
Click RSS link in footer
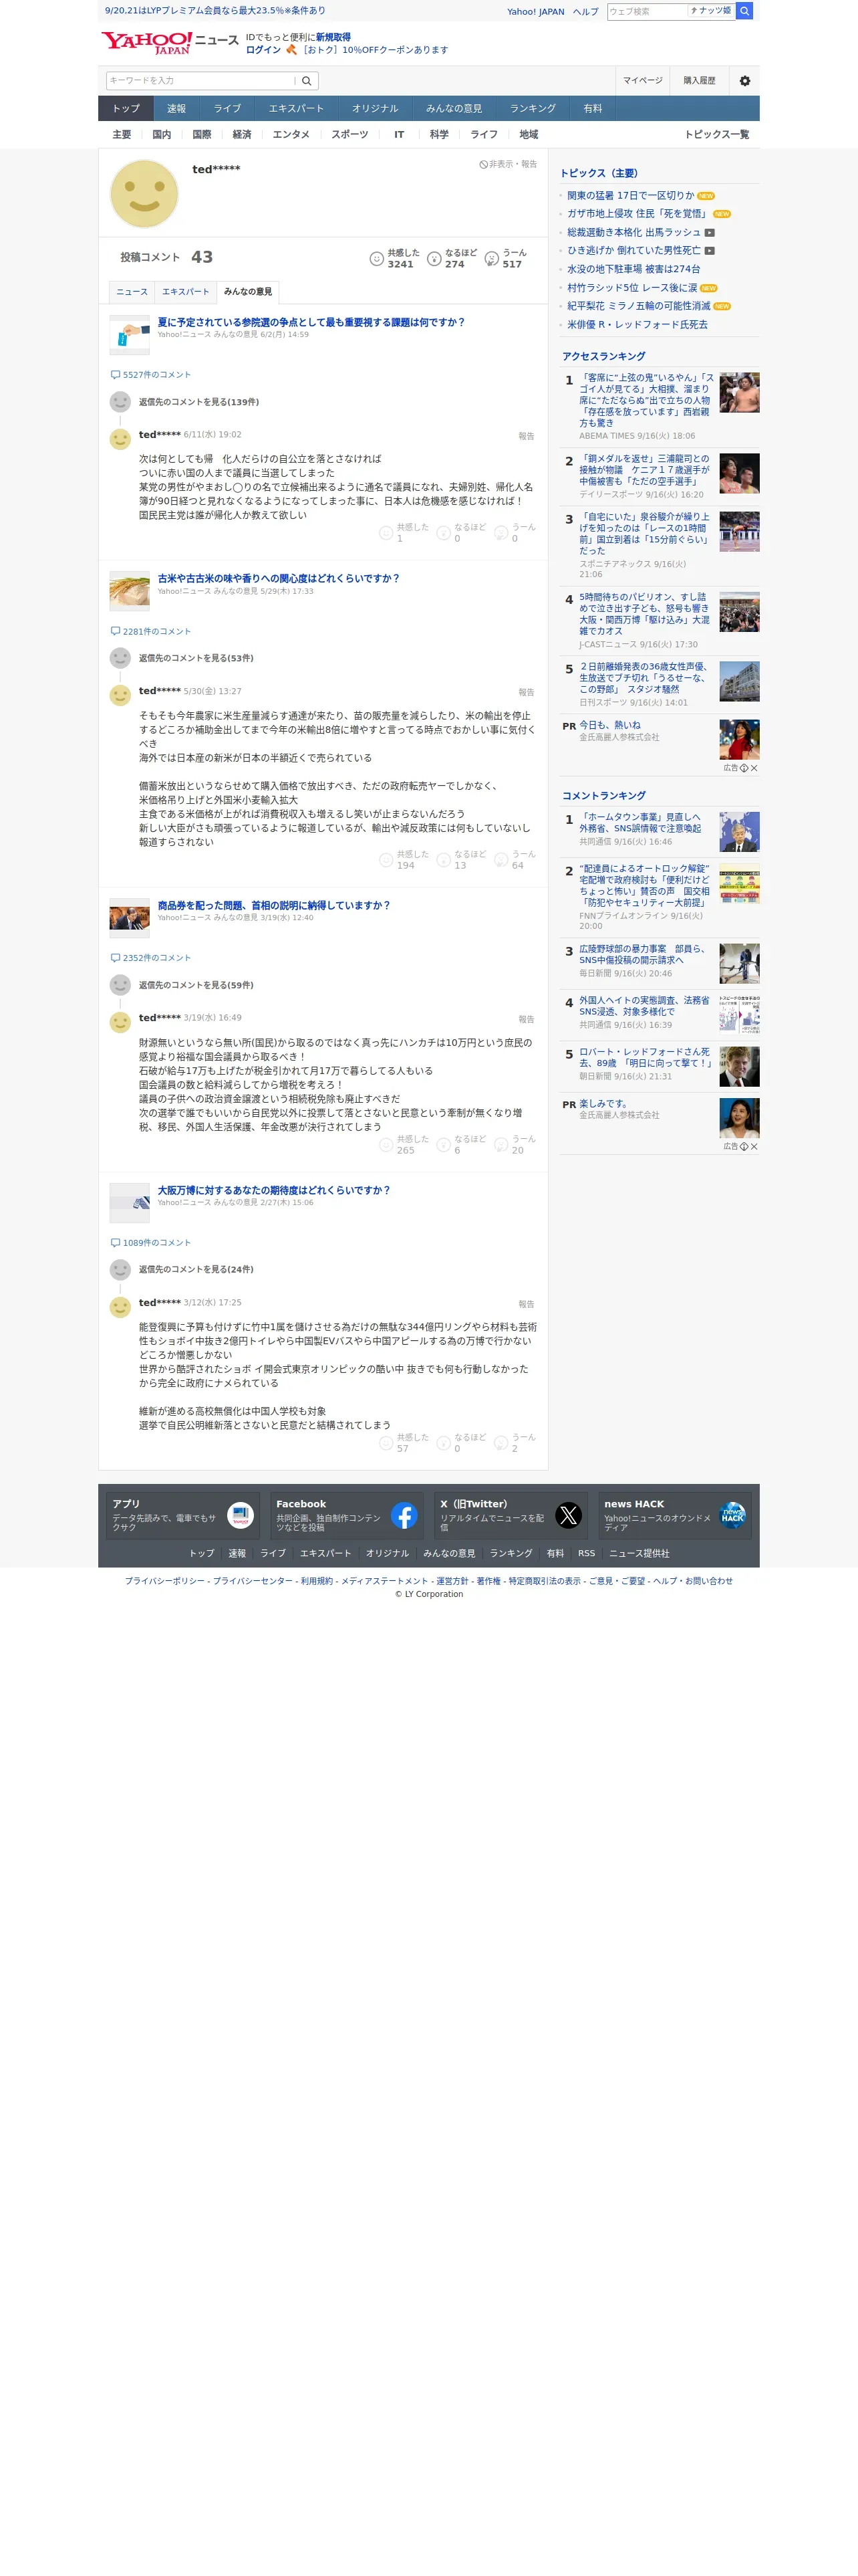tap(586, 1553)
